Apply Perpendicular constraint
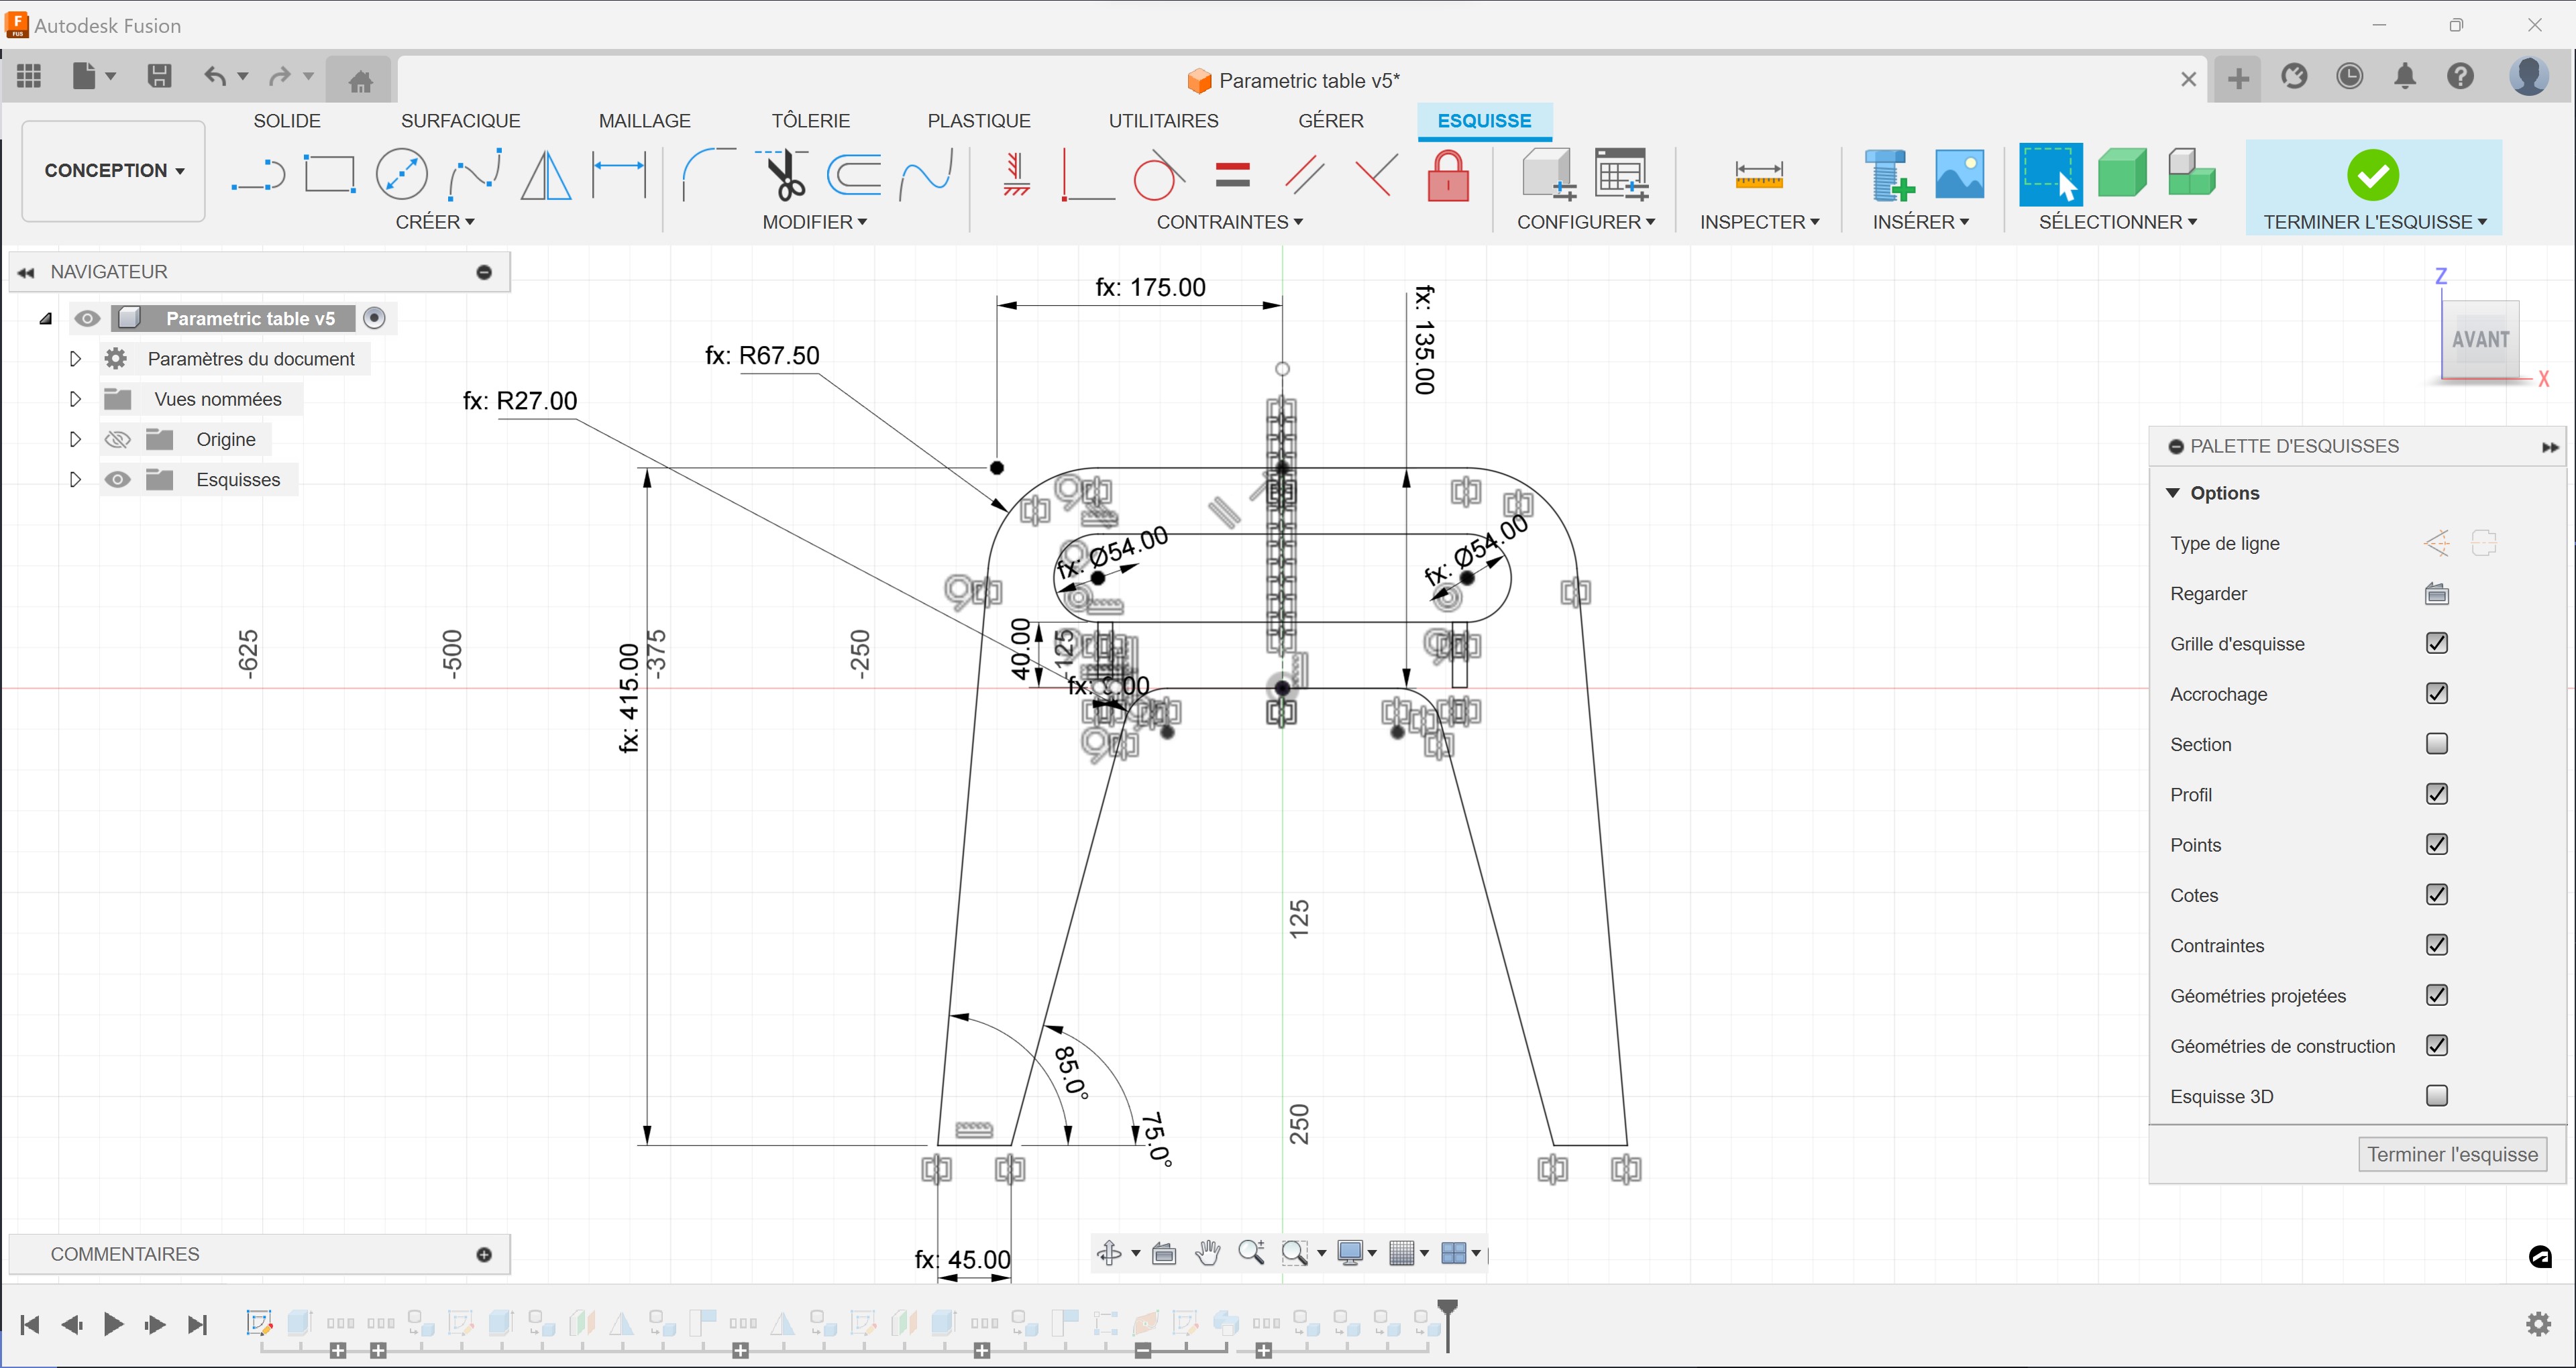This screenshot has height=1368, width=2576. (1376, 175)
